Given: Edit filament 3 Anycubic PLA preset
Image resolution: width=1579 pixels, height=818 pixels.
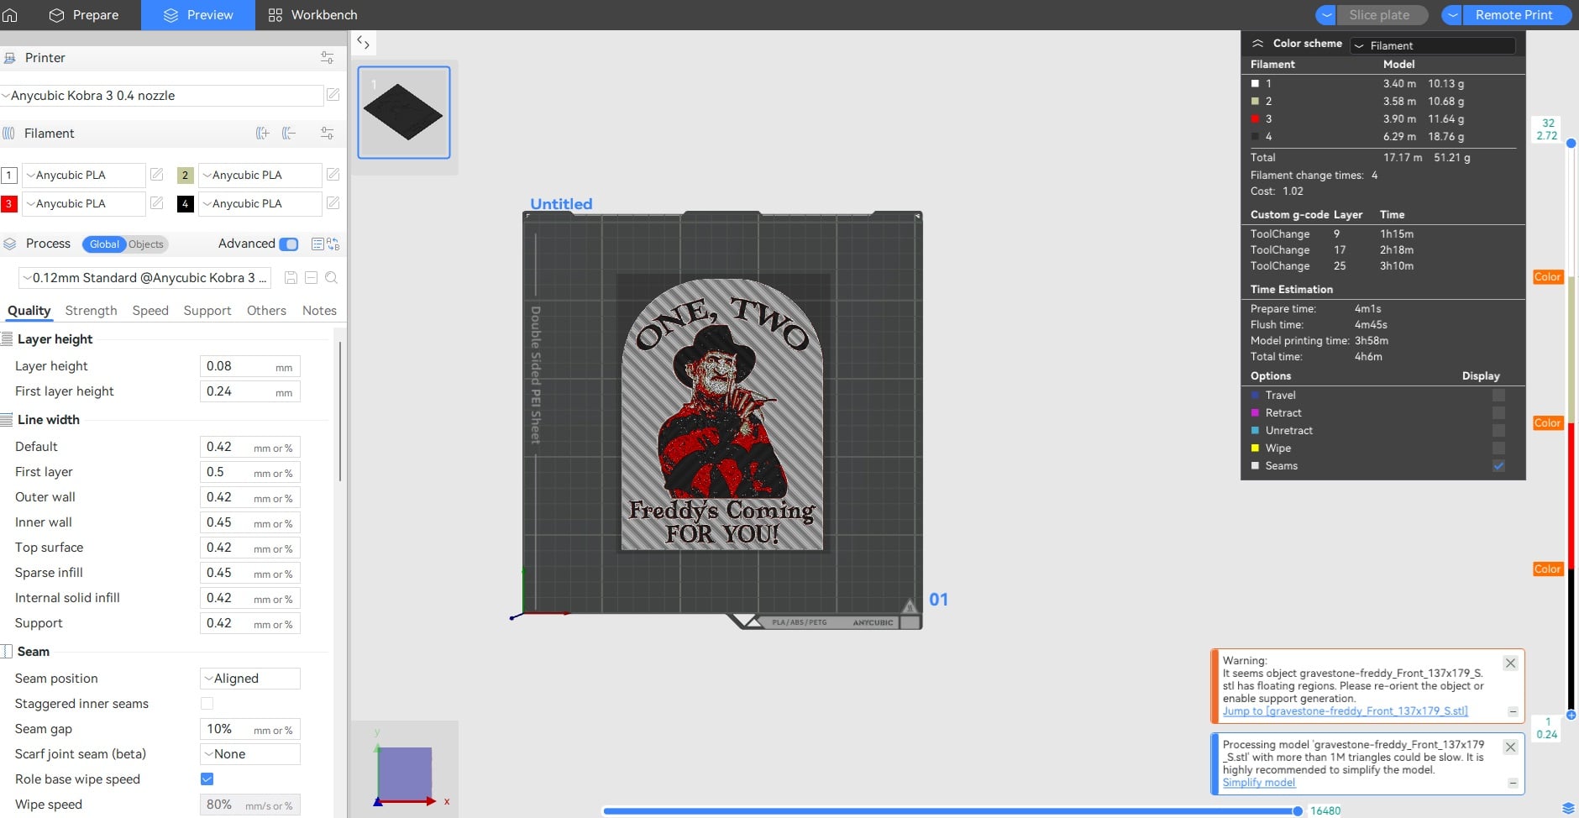Looking at the screenshot, I should pyautogui.click(x=157, y=203).
